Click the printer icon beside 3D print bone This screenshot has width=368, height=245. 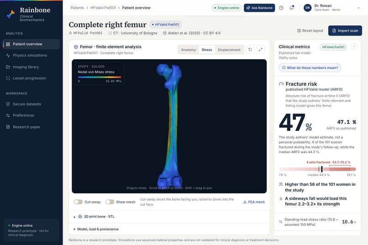pyautogui.click(x=80, y=216)
